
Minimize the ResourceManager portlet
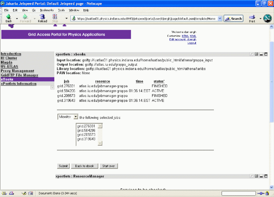coord(261,176)
